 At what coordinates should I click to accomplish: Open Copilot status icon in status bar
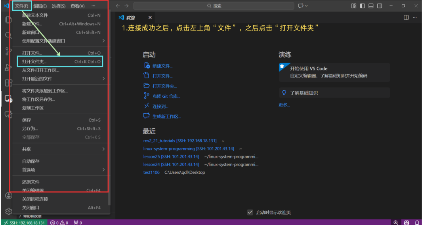(x=407, y=223)
